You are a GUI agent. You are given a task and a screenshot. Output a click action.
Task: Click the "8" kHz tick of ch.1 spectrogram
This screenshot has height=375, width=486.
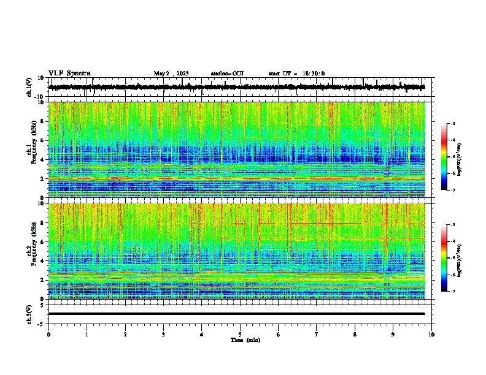pos(43,121)
